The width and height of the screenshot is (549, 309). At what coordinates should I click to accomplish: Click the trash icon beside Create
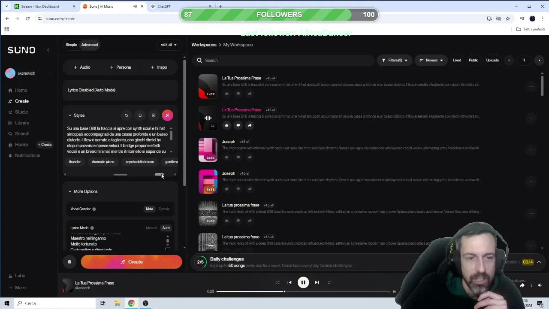[69, 262]
